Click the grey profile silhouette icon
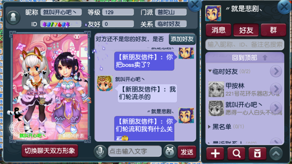Viewport: 292px width, 164px height. pos(13,17)
